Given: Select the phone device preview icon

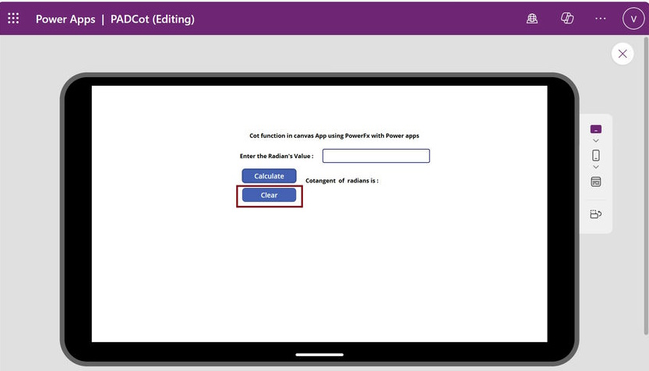Looking at the screenshot, I should tap(595, 155).
